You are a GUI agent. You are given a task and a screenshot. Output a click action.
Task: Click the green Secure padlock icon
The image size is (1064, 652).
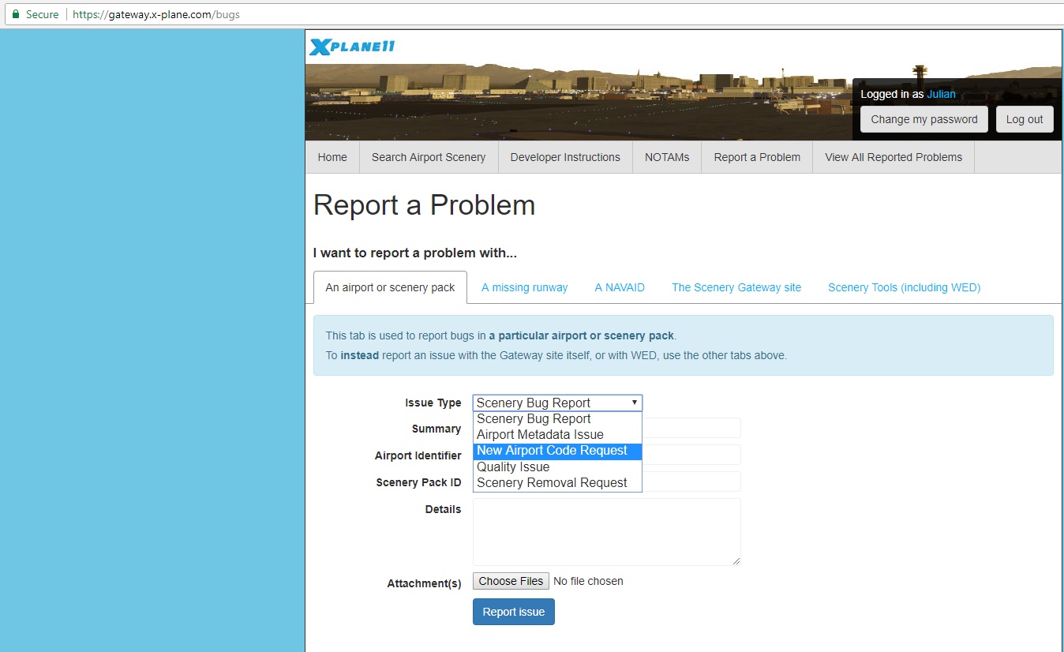[16, 14]
